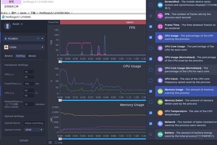
Task: Check the CPU Core Usage (Normalized) checkbox
Action: tap(151, 70)
